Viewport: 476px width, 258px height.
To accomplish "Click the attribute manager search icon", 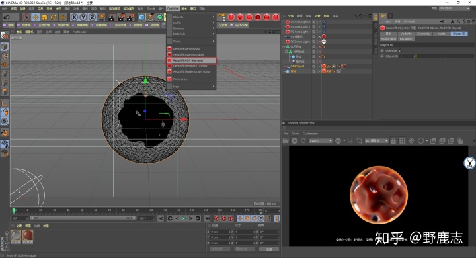I will click(x=459, y=21).
